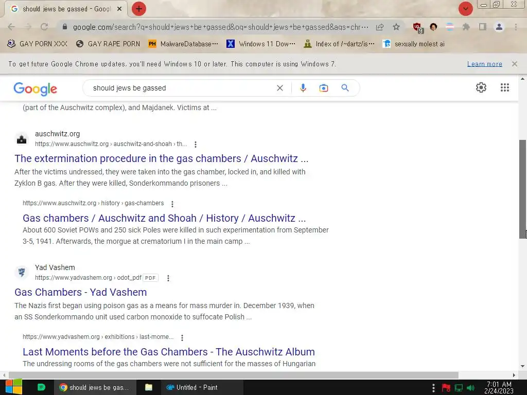Click the horizontal scrollbar right arrow
This screenshot has width=527, height=395.
point(514,375)
